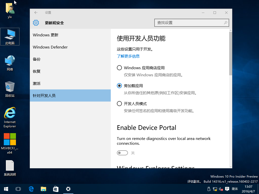Click the 查找设置 search field
This screenshot has height=194, width=259.
188,23
